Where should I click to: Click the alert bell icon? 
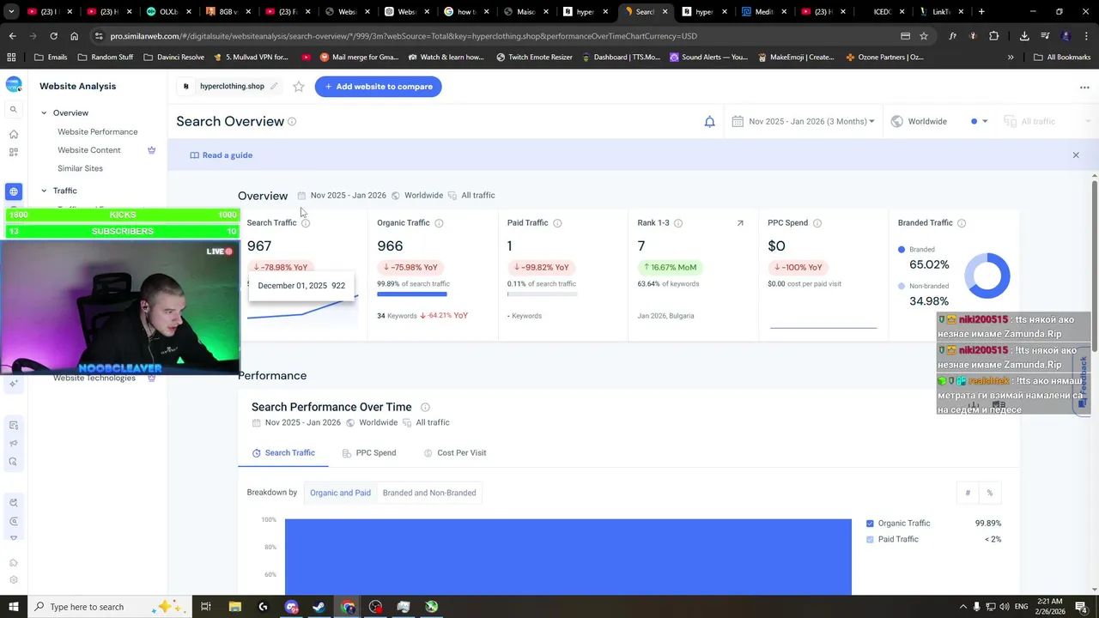[709, 122]
